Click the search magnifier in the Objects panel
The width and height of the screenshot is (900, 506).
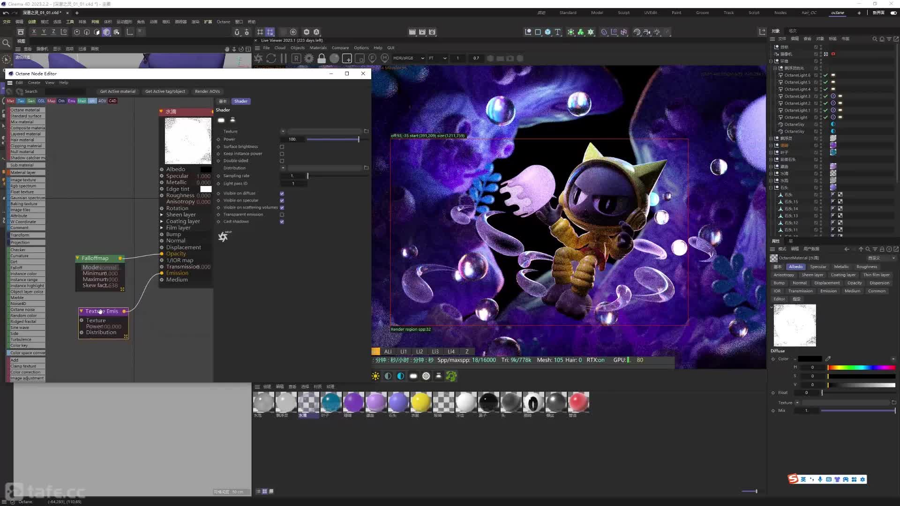(x=875, y=39)
